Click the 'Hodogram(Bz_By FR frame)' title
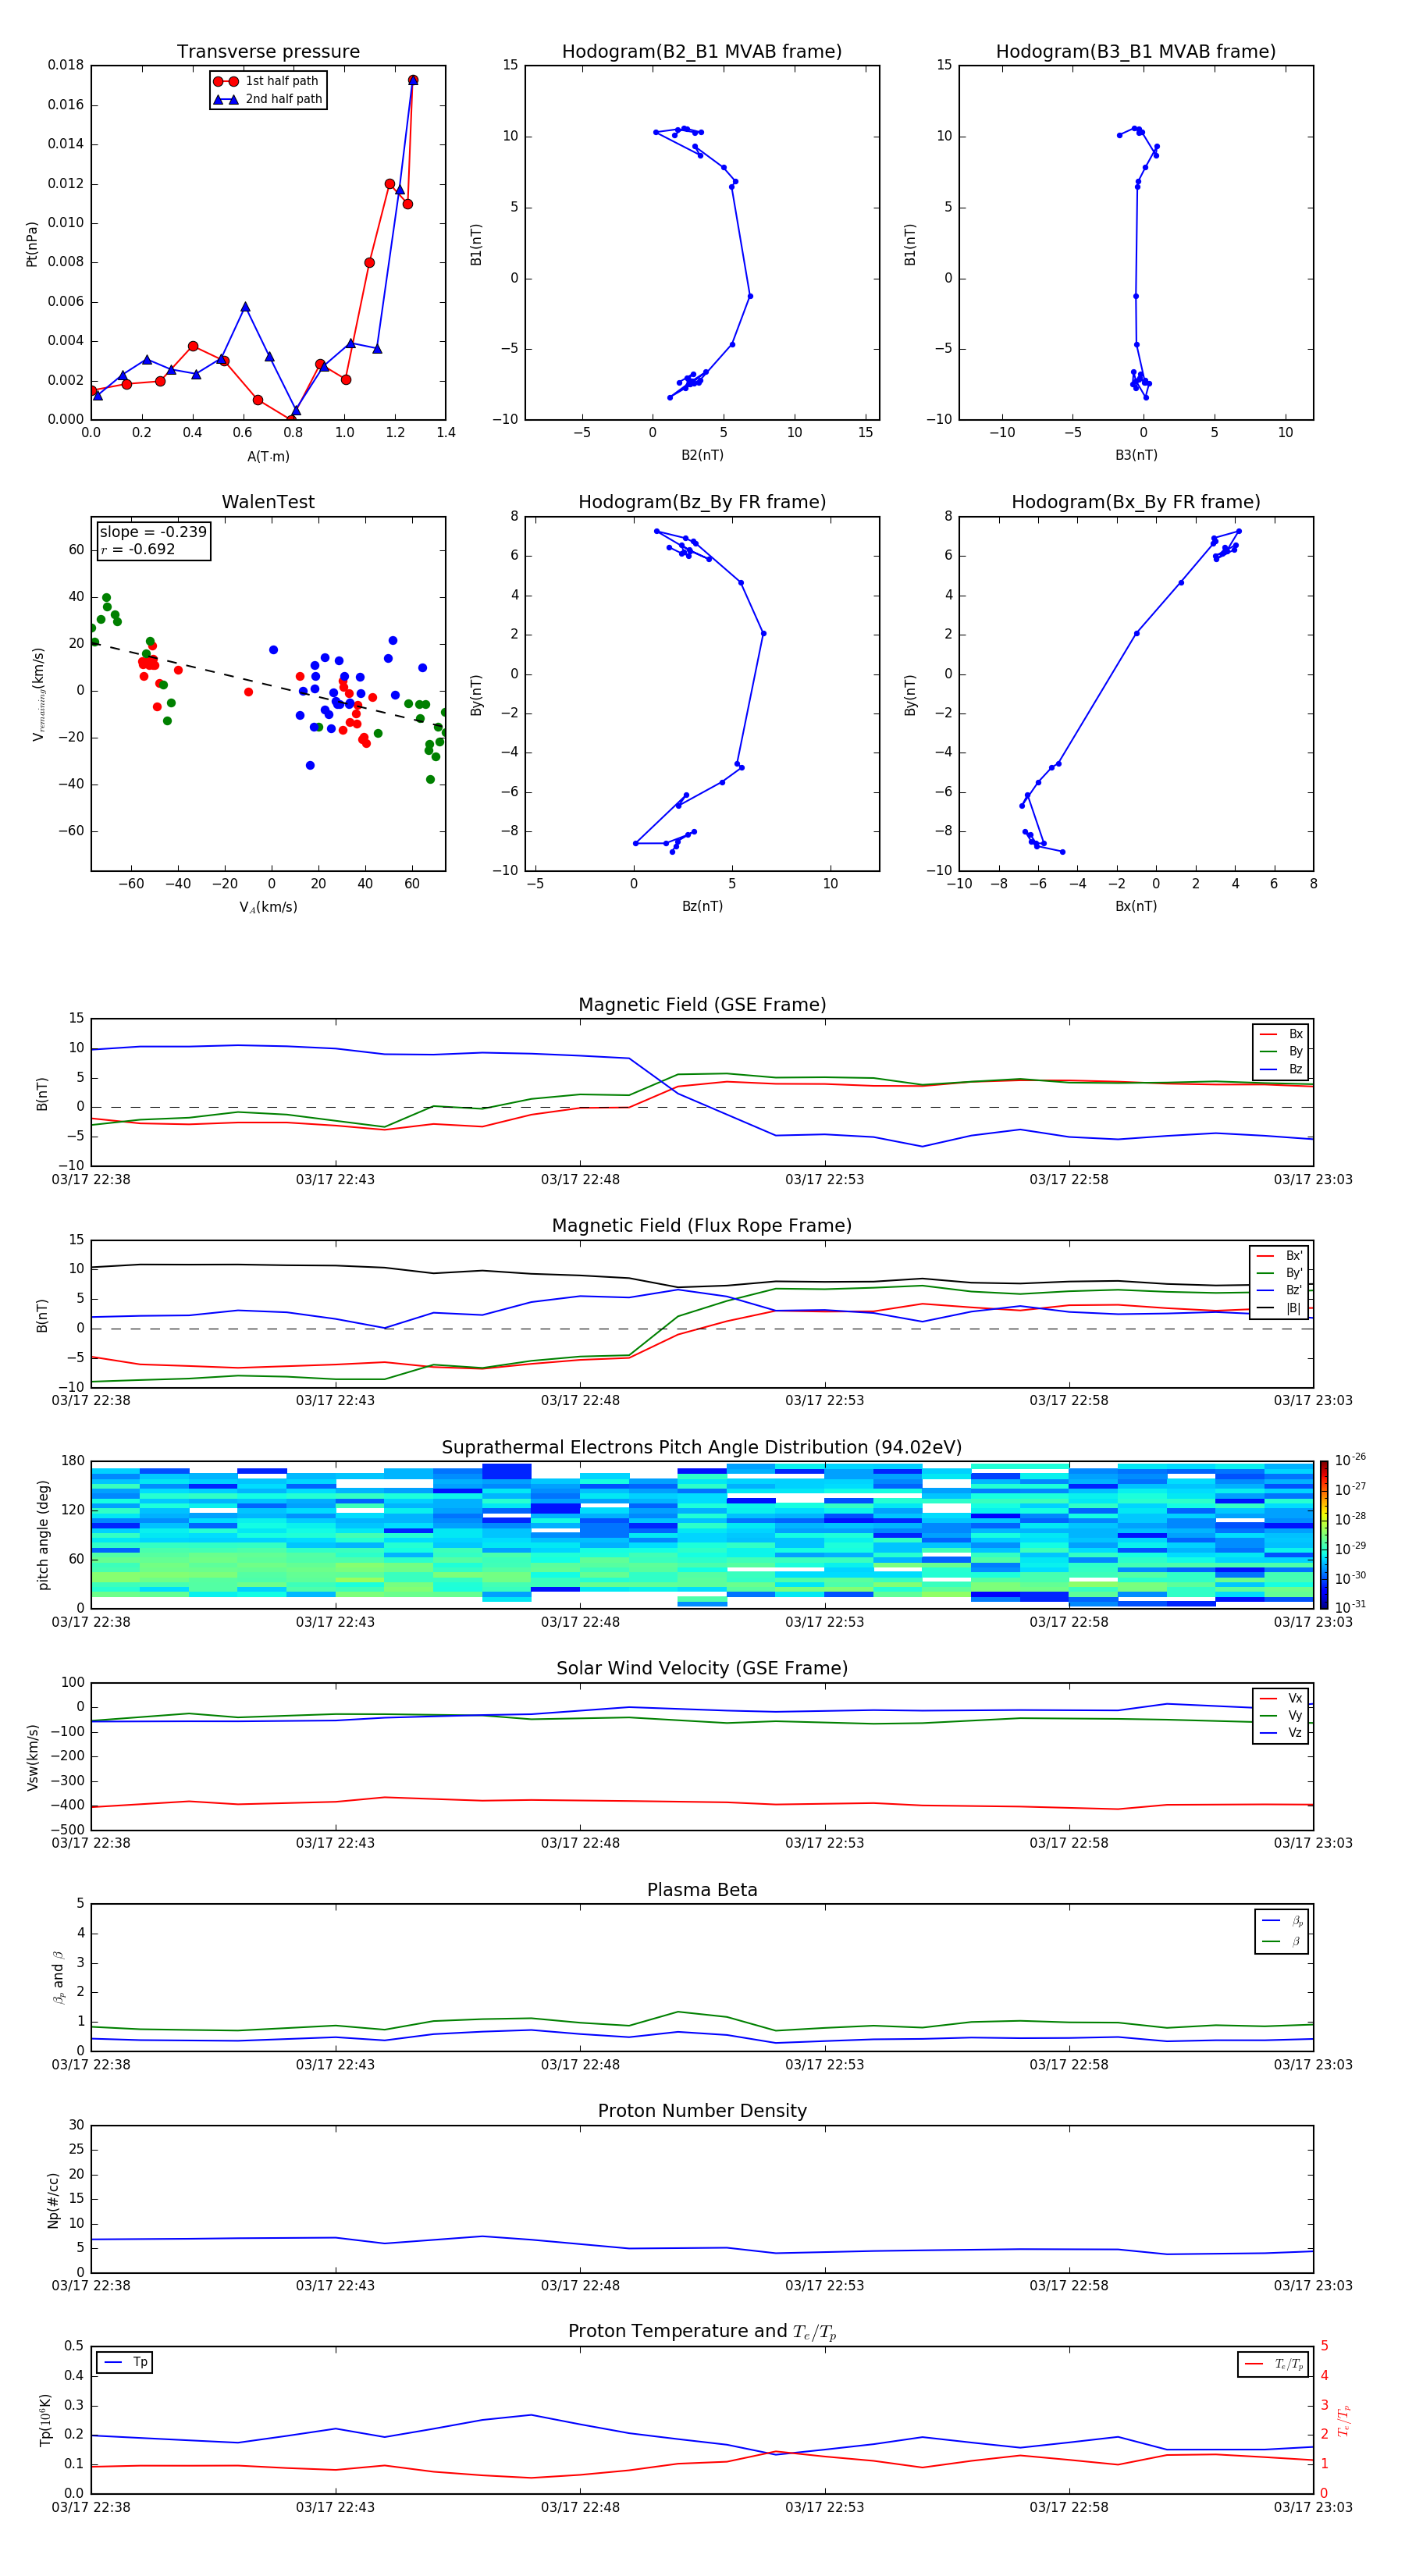Viewport: 1405px width, 2576px height. [x=702, y=502]
